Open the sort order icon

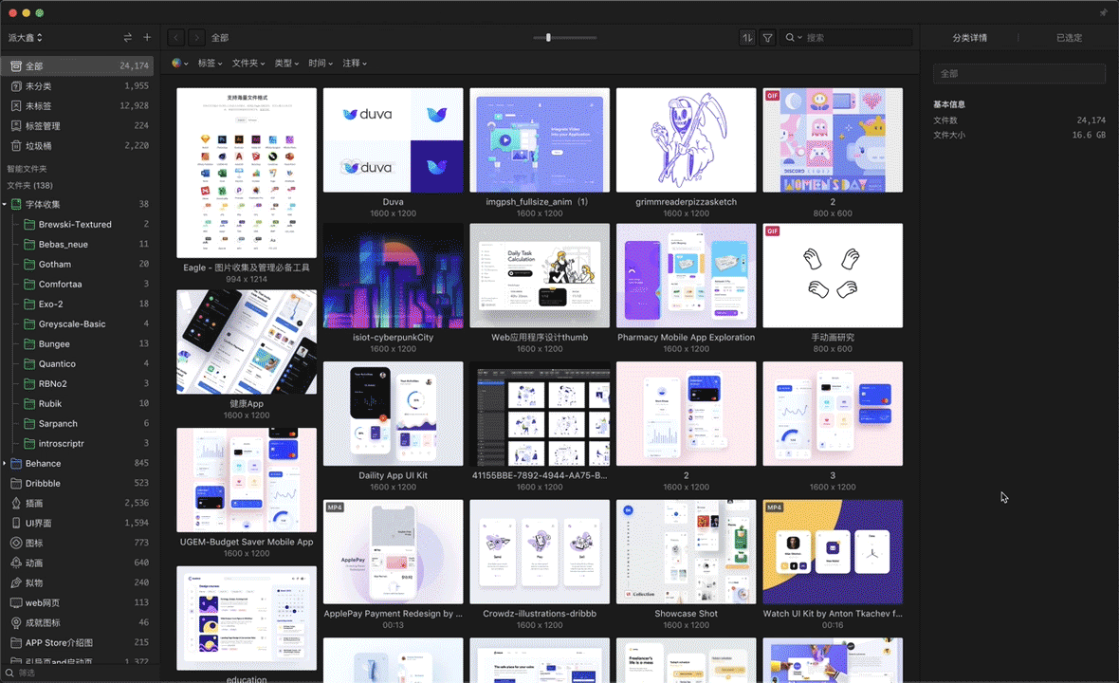point(747,37)
